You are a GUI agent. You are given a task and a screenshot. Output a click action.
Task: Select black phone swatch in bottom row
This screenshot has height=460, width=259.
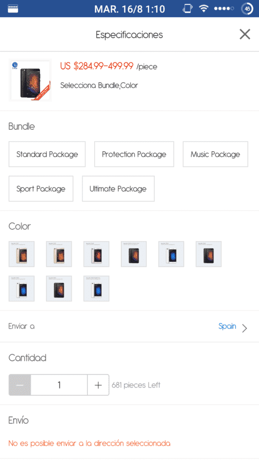click(x=59, y=288)
